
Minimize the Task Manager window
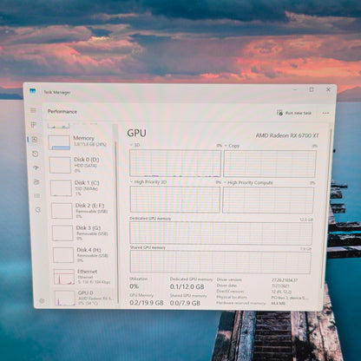point(295,89)
